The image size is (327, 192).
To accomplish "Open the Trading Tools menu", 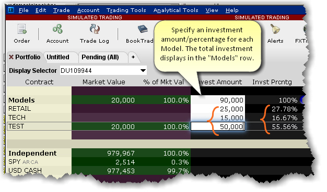I will (x=126, y=10).
